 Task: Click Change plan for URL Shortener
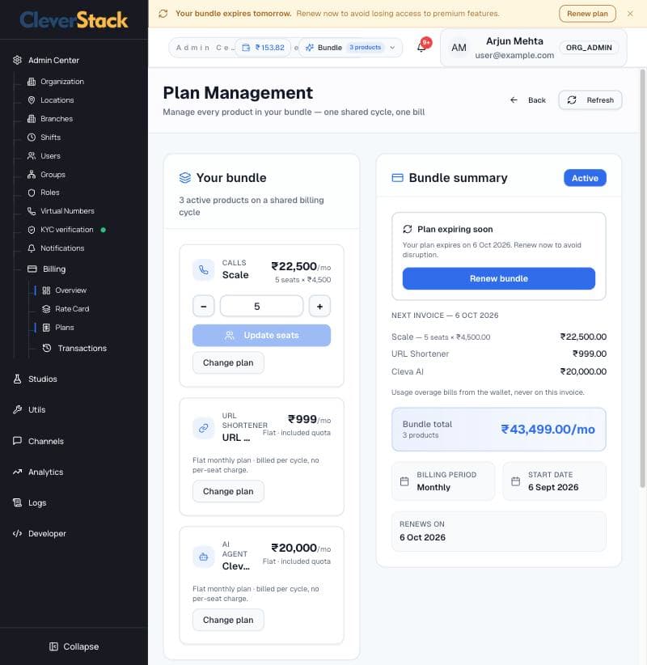228,491
